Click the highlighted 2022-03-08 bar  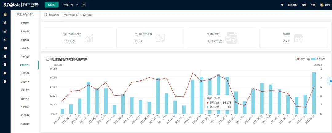coord(201,95)
